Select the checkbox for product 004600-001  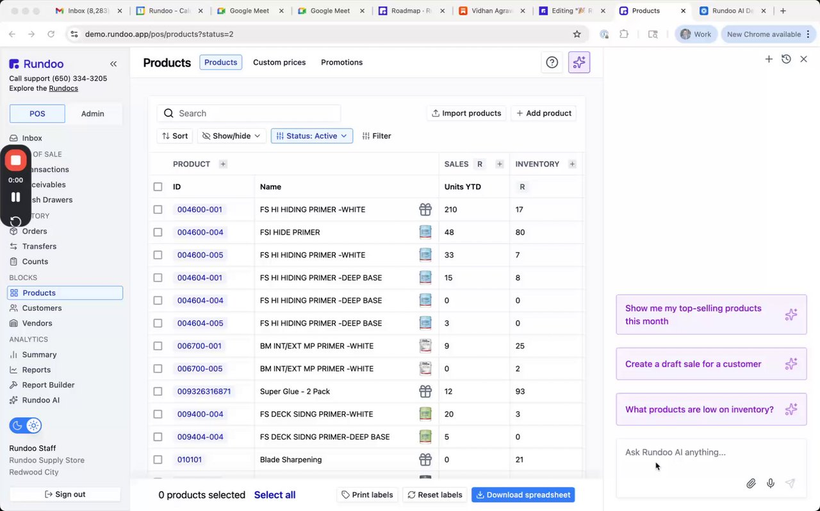coord(158,210)
